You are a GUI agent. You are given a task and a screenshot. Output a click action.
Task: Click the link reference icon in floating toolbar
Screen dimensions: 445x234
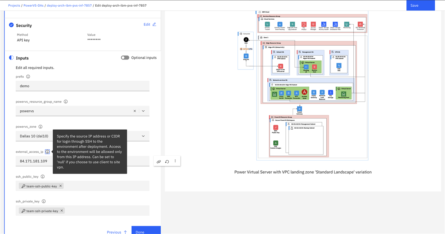pyautogui.click(x=159, y=162)
